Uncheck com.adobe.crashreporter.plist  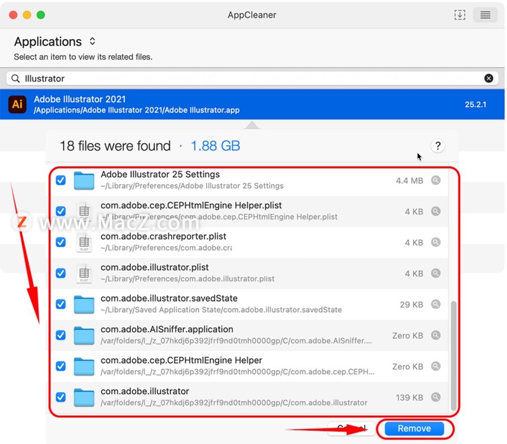tap(61, 242)
